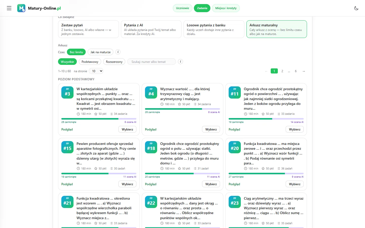Open 'Podgląd' link for exam #11
The height and width of the screenshot is (228, 365).
[x=234, y=129]
